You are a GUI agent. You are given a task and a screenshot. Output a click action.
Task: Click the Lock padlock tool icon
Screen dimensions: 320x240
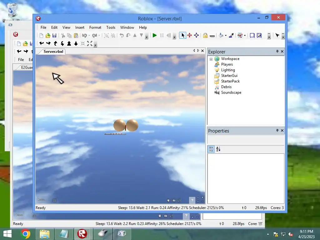205,36
